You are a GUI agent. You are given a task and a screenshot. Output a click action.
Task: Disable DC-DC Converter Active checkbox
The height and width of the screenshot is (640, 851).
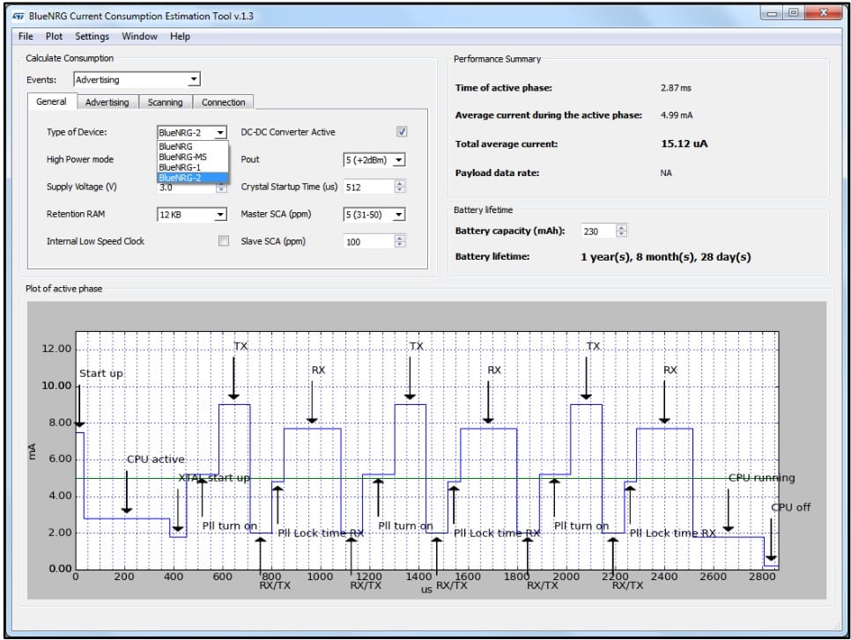click(402, 132)
